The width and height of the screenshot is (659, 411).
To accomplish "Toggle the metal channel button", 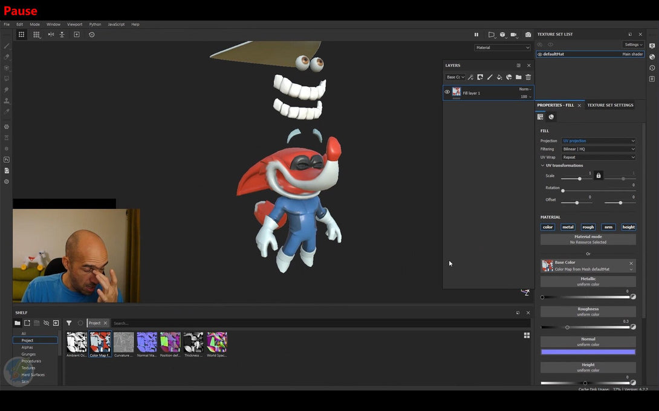I will pos(568,227).
